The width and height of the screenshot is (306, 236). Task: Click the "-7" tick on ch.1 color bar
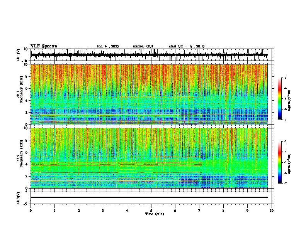[285, 120]
